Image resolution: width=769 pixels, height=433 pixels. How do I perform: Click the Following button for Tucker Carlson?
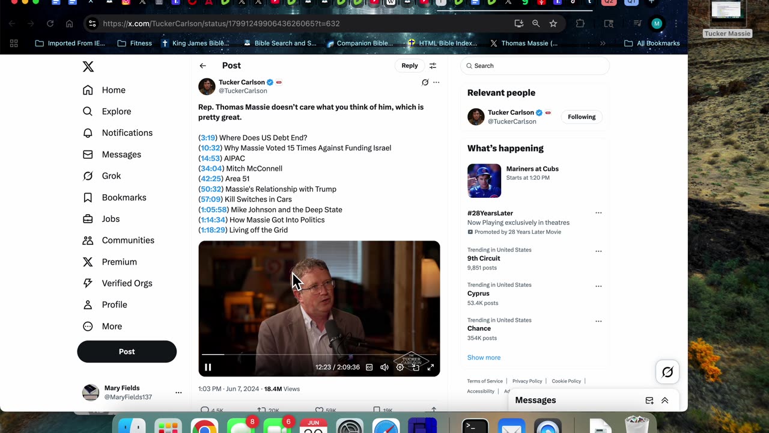582,117
